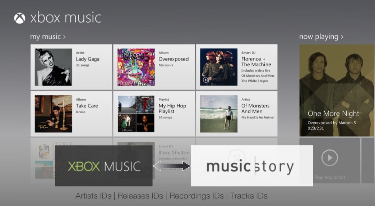Open Florence + The Machine Smart DJ tile
This screenshot has height=206, width=375.
pos(237,67)
